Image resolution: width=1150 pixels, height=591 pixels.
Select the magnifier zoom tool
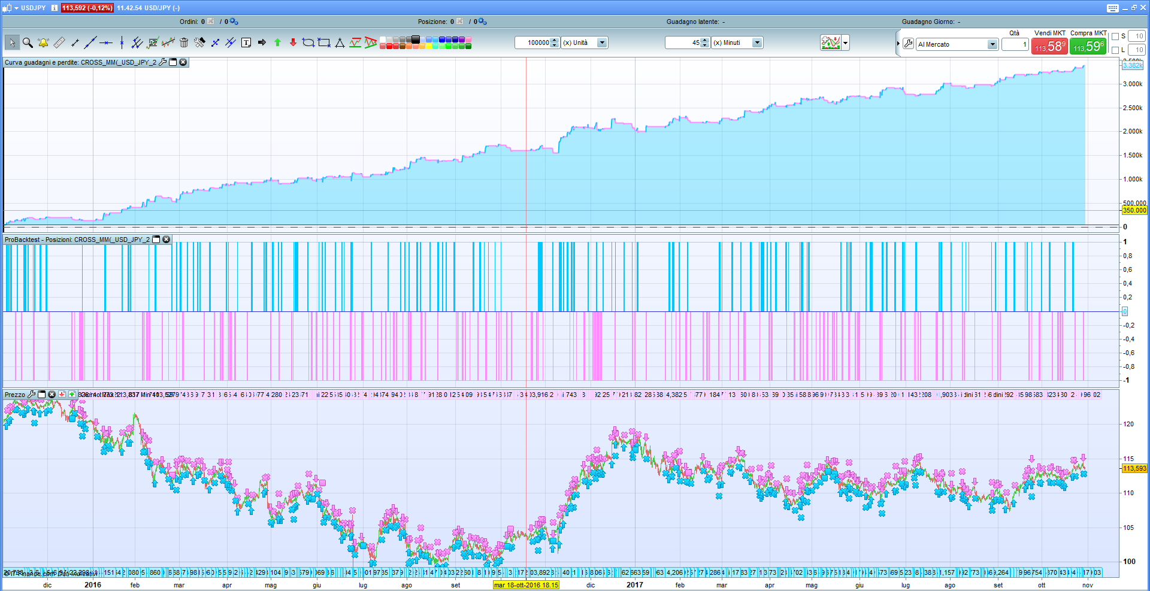28,43
